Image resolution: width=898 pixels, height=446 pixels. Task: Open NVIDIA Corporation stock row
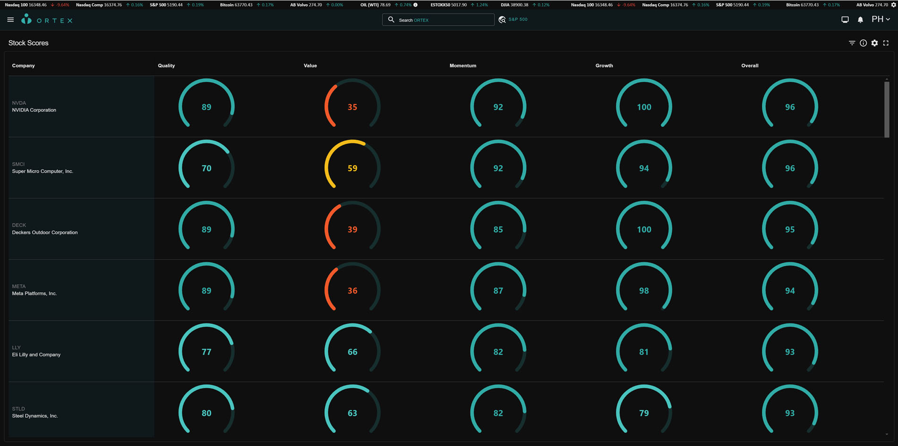pos(34,110)
